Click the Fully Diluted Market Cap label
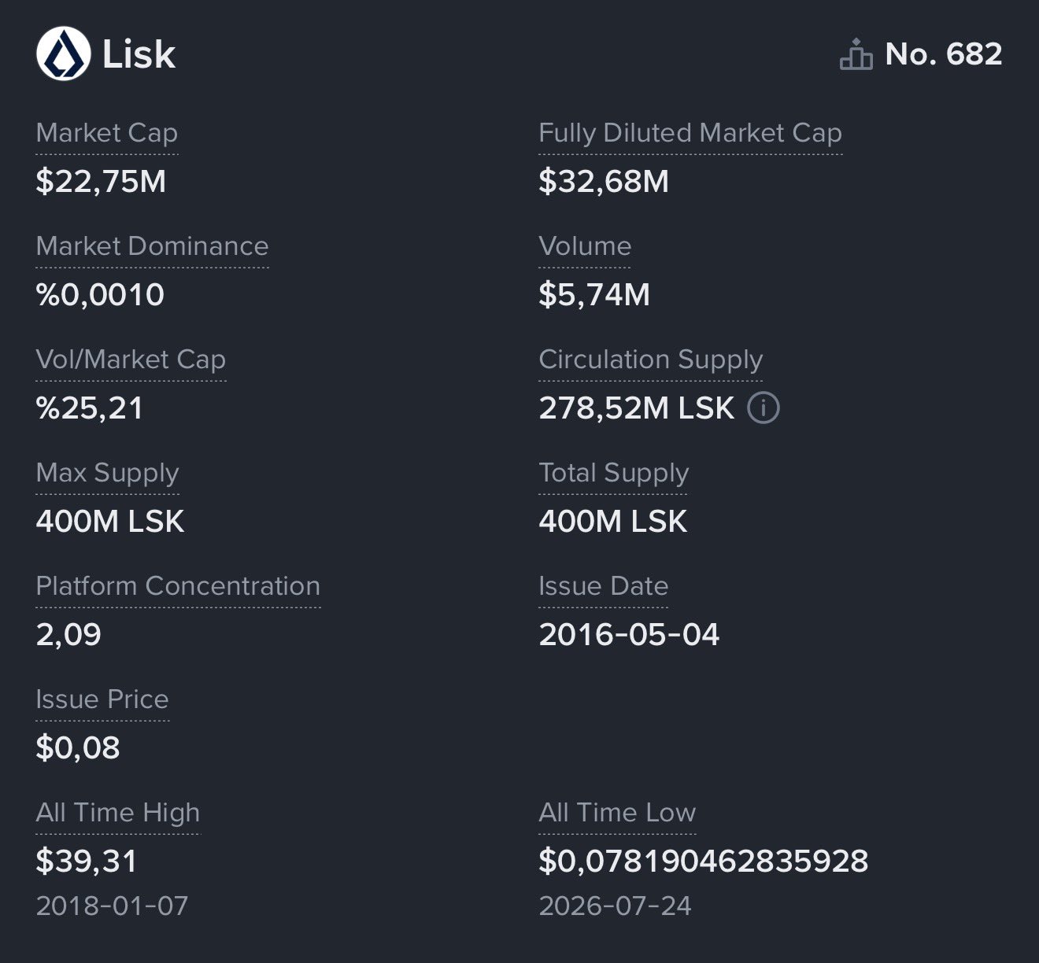Image resolution: width=1039 pixels, height=963 pixels. click(690, 133)
